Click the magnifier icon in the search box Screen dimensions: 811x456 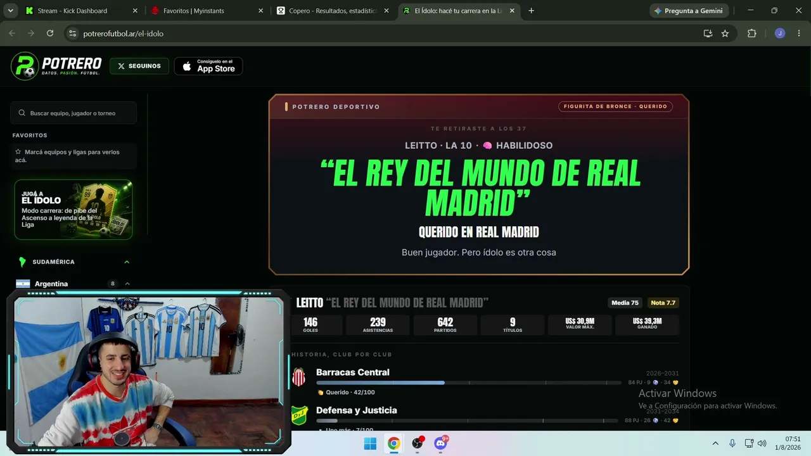point(23,113)
